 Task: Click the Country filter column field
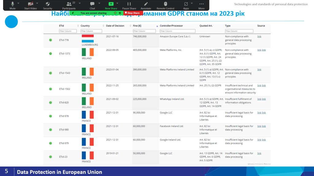(91, 31)
